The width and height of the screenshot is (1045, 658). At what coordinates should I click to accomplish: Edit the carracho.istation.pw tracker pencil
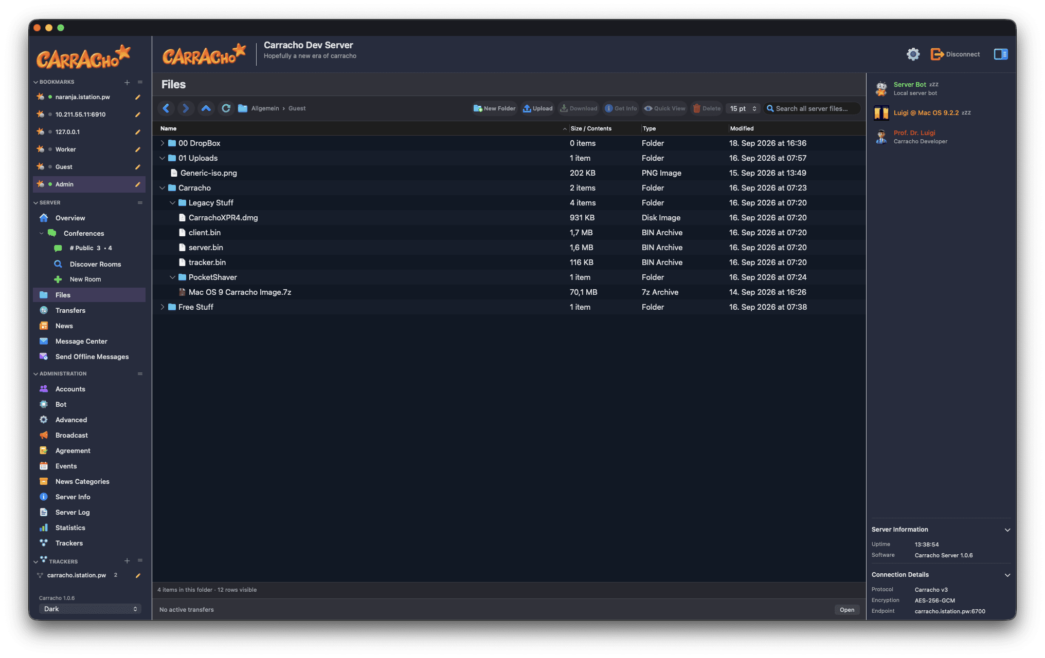[x=138, y=575]
